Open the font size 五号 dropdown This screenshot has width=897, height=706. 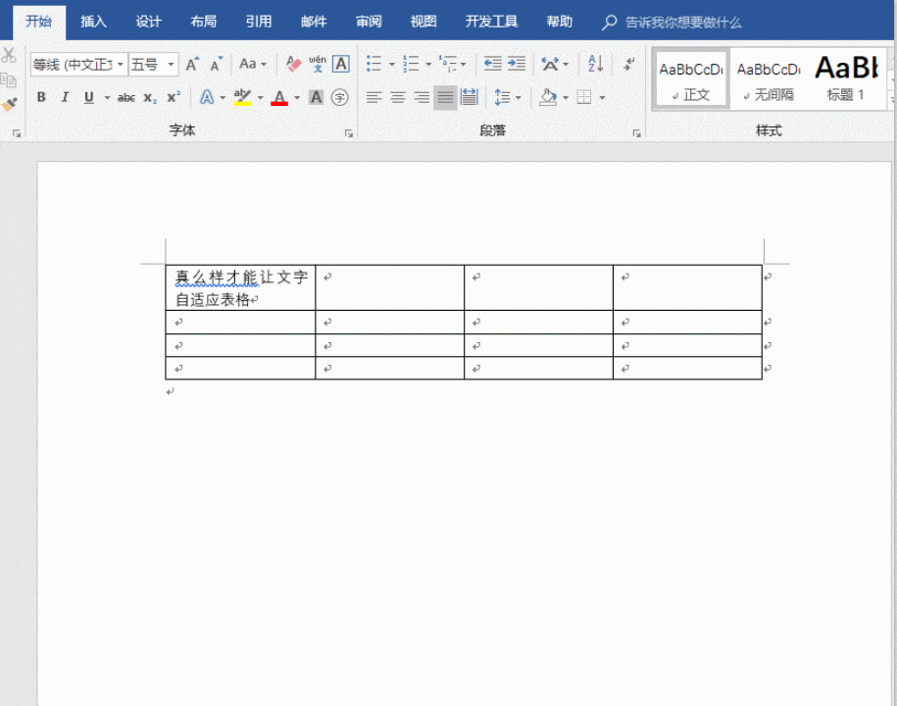[171, 64]
